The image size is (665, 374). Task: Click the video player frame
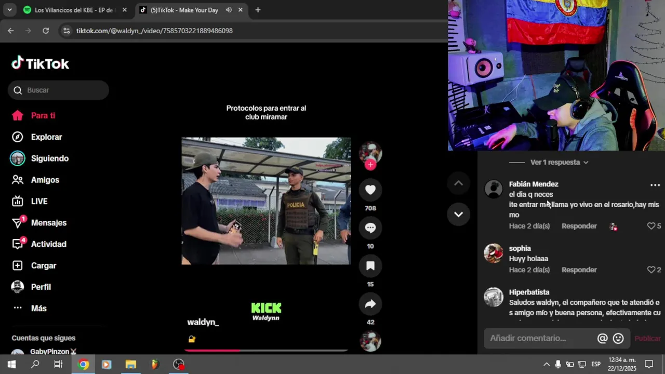266,201
